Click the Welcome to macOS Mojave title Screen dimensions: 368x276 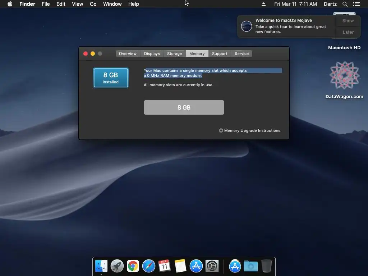coord(284,20)
